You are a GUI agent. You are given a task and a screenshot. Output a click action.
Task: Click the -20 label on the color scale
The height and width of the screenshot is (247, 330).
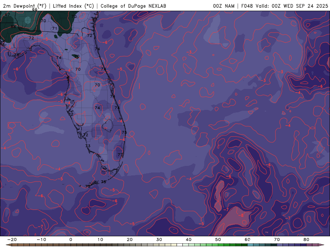tap(12, 240)
